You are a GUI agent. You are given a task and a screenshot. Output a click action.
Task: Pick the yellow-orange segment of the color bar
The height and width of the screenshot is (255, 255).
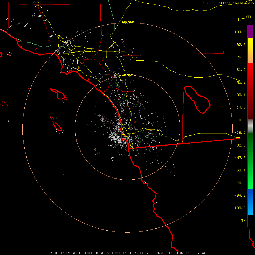coord(250,50)
